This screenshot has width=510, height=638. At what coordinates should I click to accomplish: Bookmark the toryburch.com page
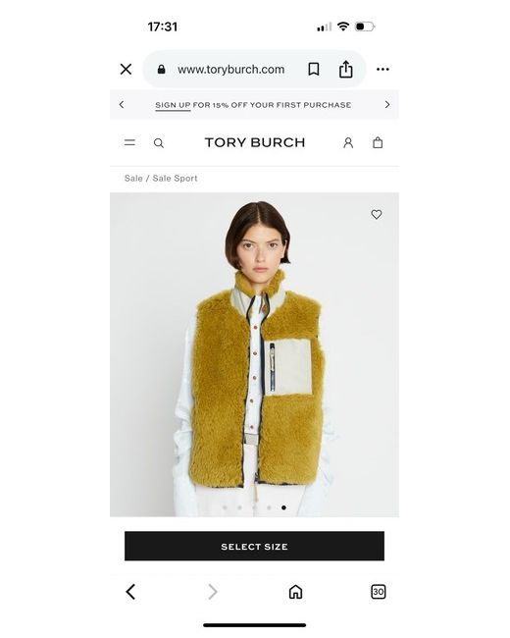313,69
